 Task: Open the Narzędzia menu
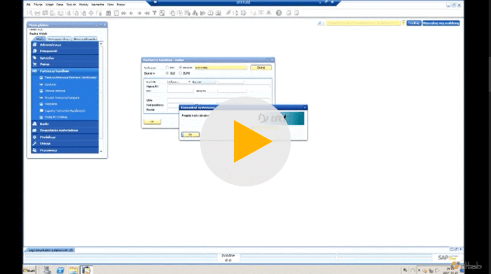(x=98, y=5)
